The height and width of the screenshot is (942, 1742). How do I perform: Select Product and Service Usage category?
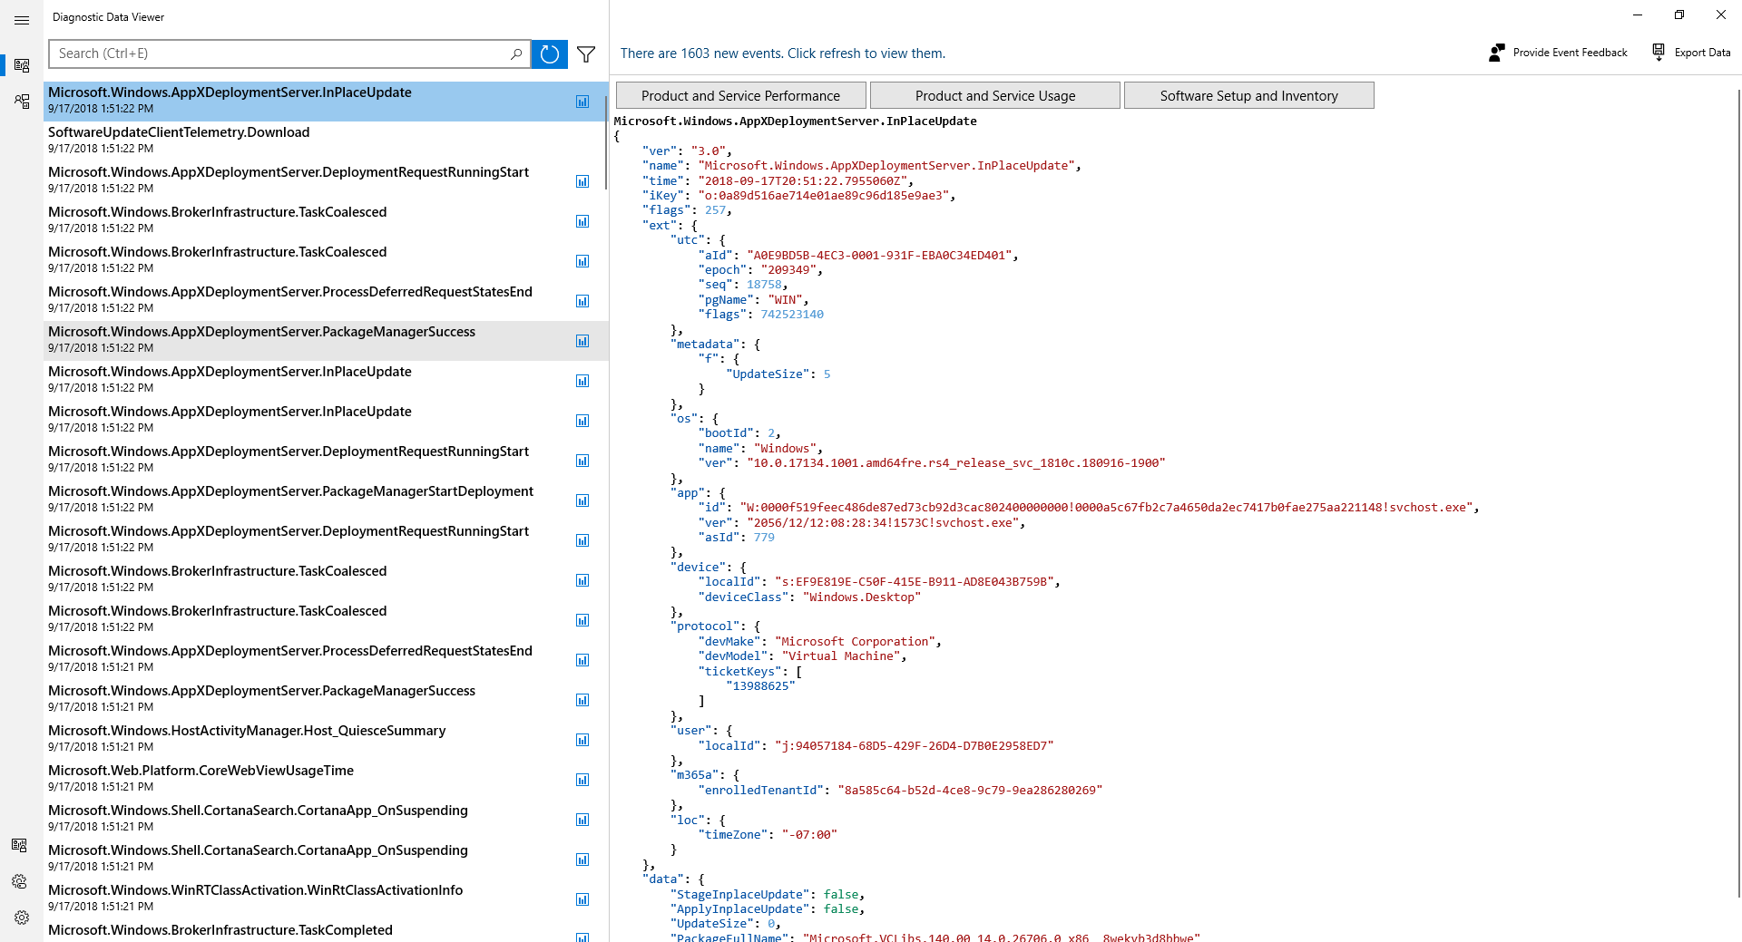coord(994,96)
